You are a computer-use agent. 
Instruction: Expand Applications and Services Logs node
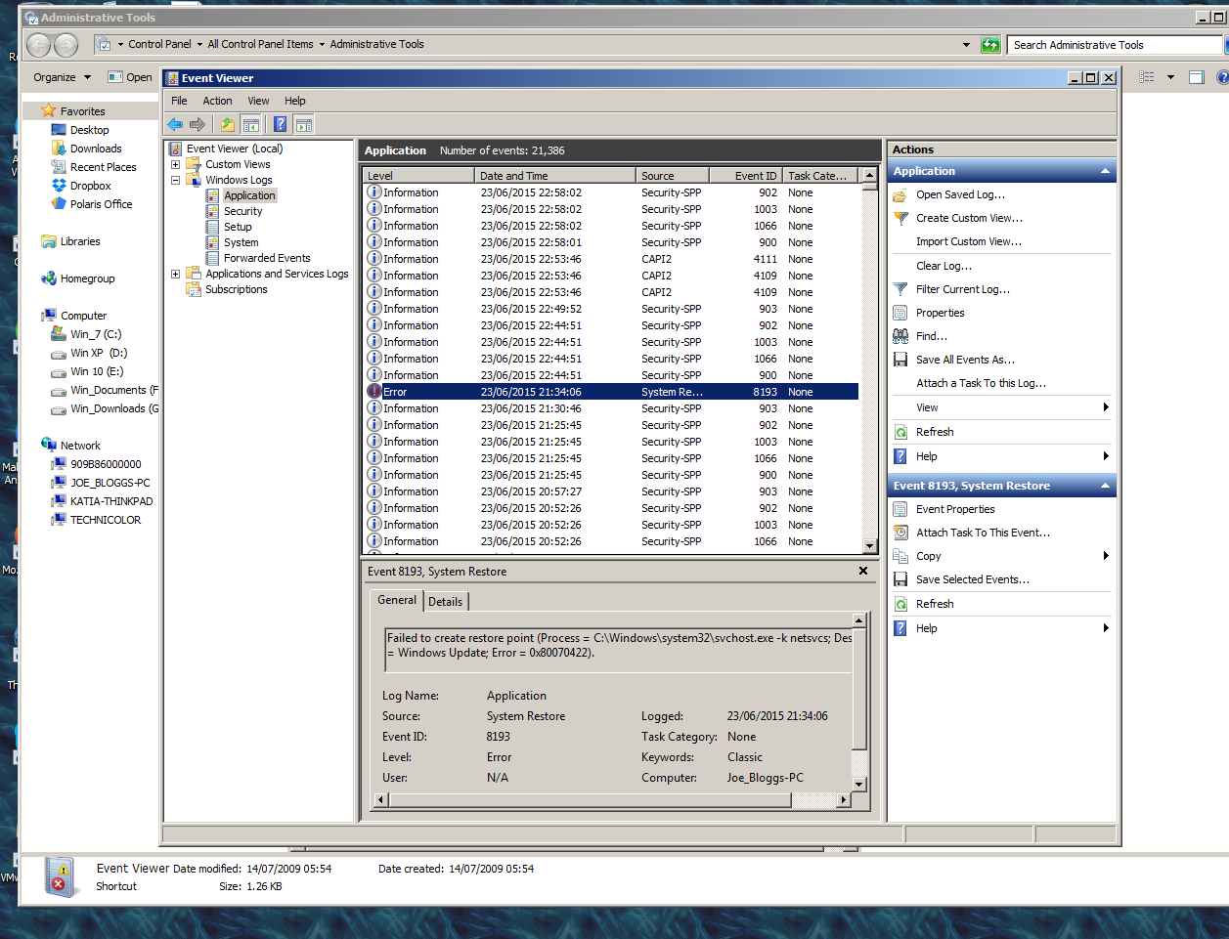[176, 274]
